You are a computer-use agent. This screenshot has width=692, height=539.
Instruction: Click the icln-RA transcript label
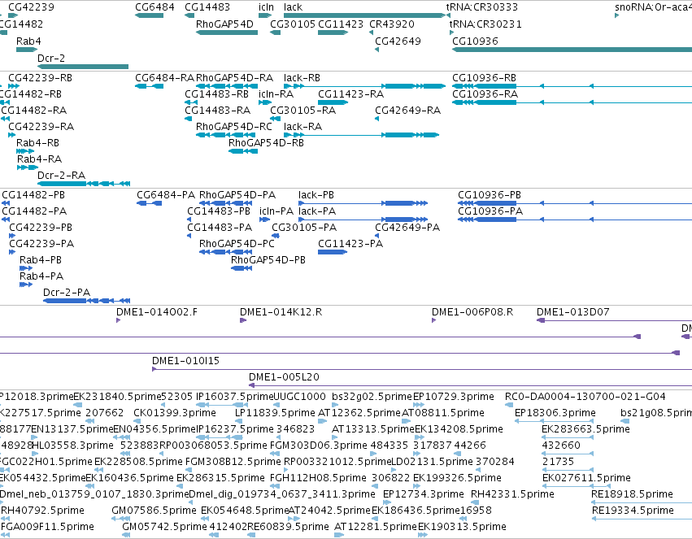coord(276,94)
